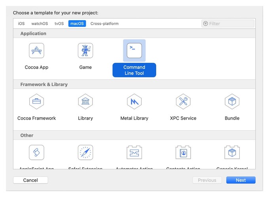
Task: Click the Bundle label text
Action: (232, 118)
